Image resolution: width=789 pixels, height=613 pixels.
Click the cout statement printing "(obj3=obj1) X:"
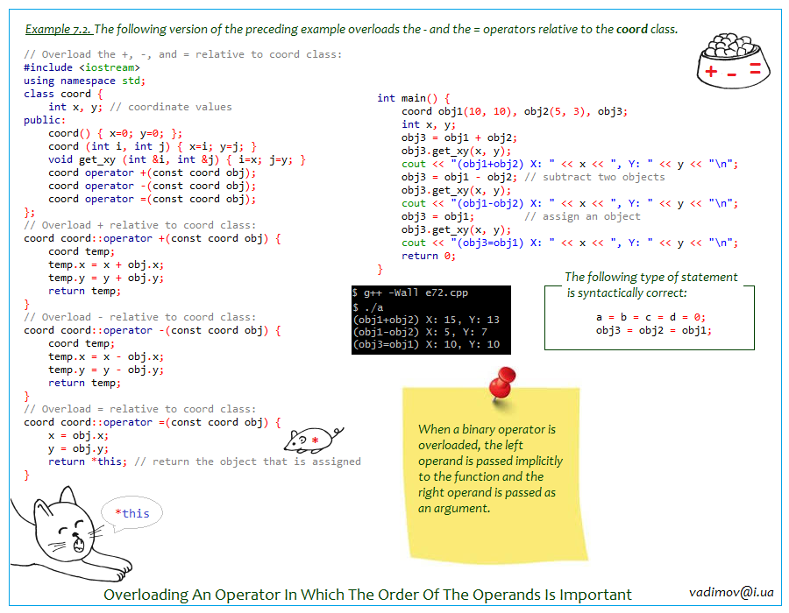point(570,243)
